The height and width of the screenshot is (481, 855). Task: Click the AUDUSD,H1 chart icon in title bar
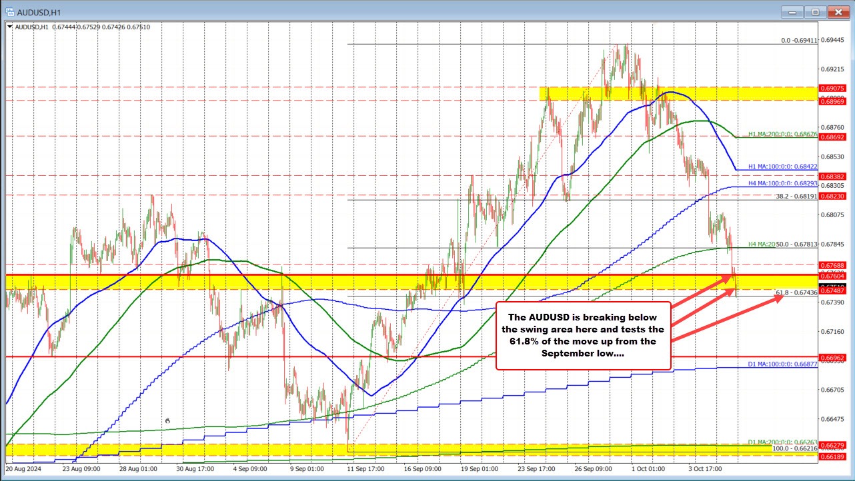[x=9, y=11]
